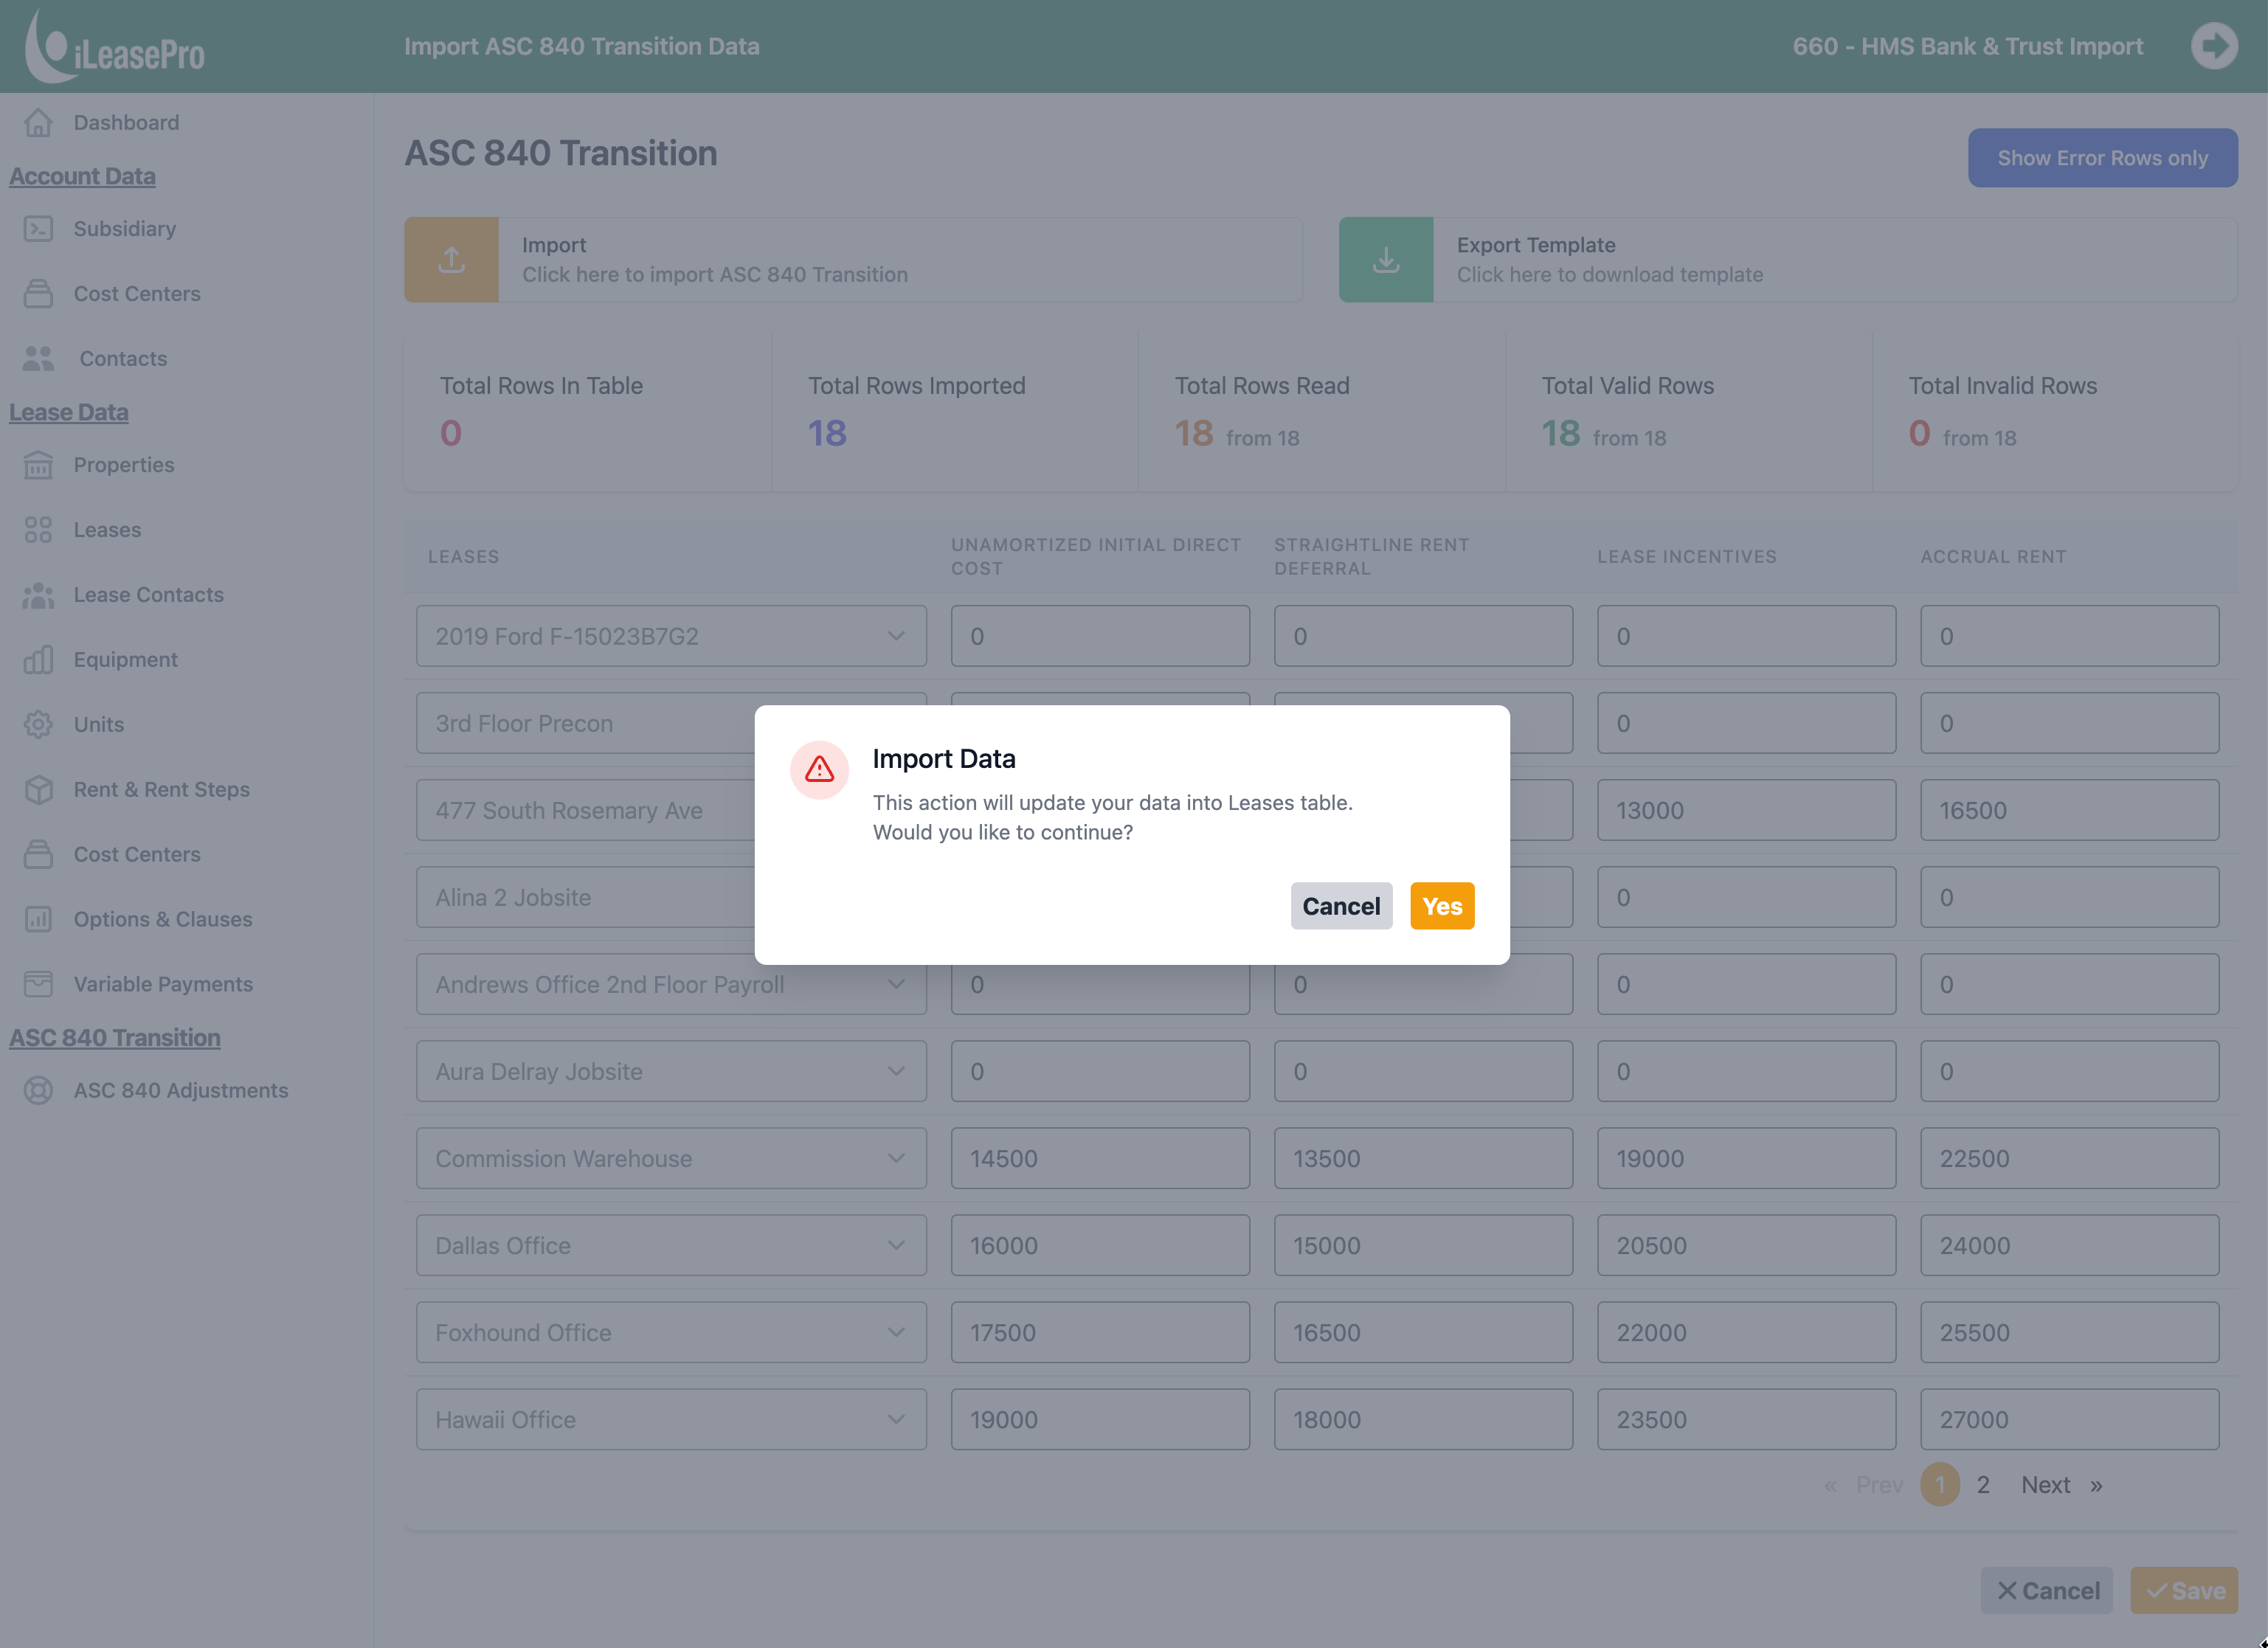
Task: Click the Lease Contacts group icon
Action: (x=38, y=595)
